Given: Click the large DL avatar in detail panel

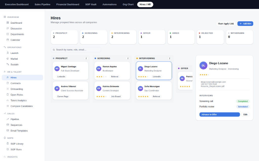Looking at the screenshot, I should 203,66.
